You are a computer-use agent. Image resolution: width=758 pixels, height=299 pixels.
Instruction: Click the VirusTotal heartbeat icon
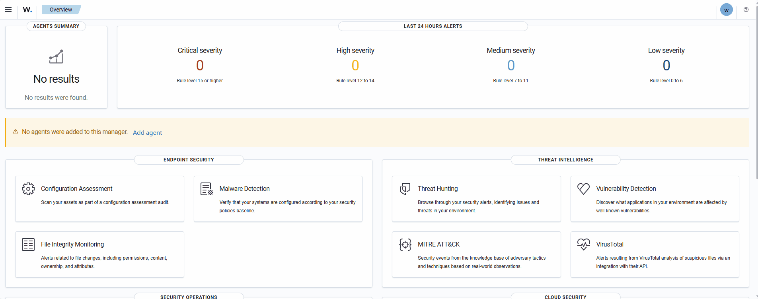coord(583,244)
